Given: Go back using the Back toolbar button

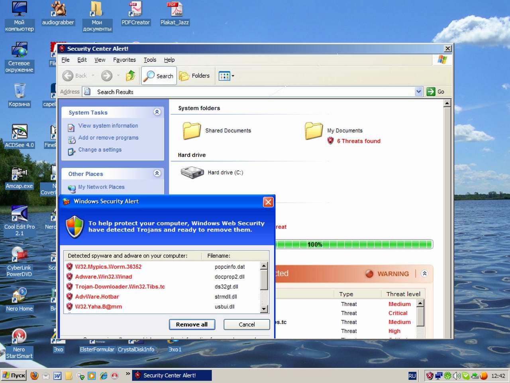Looking at the screenshot, I should coord(75,76).
